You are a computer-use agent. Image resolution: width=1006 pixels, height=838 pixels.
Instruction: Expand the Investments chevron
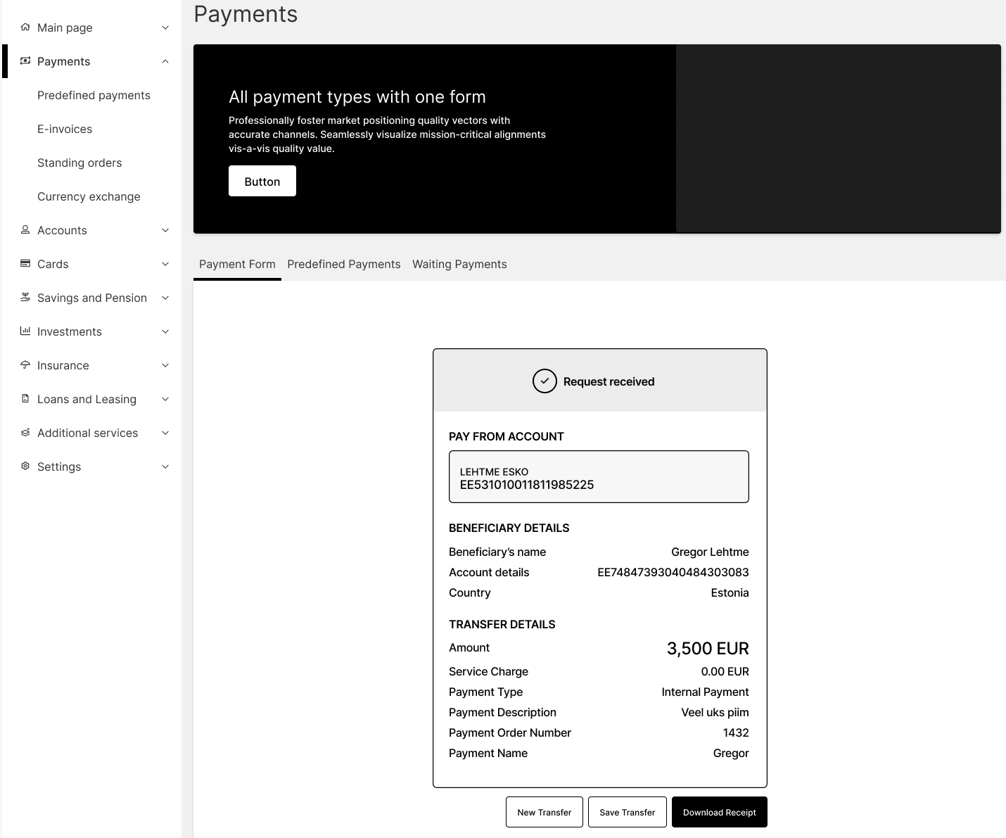[165, 331]
